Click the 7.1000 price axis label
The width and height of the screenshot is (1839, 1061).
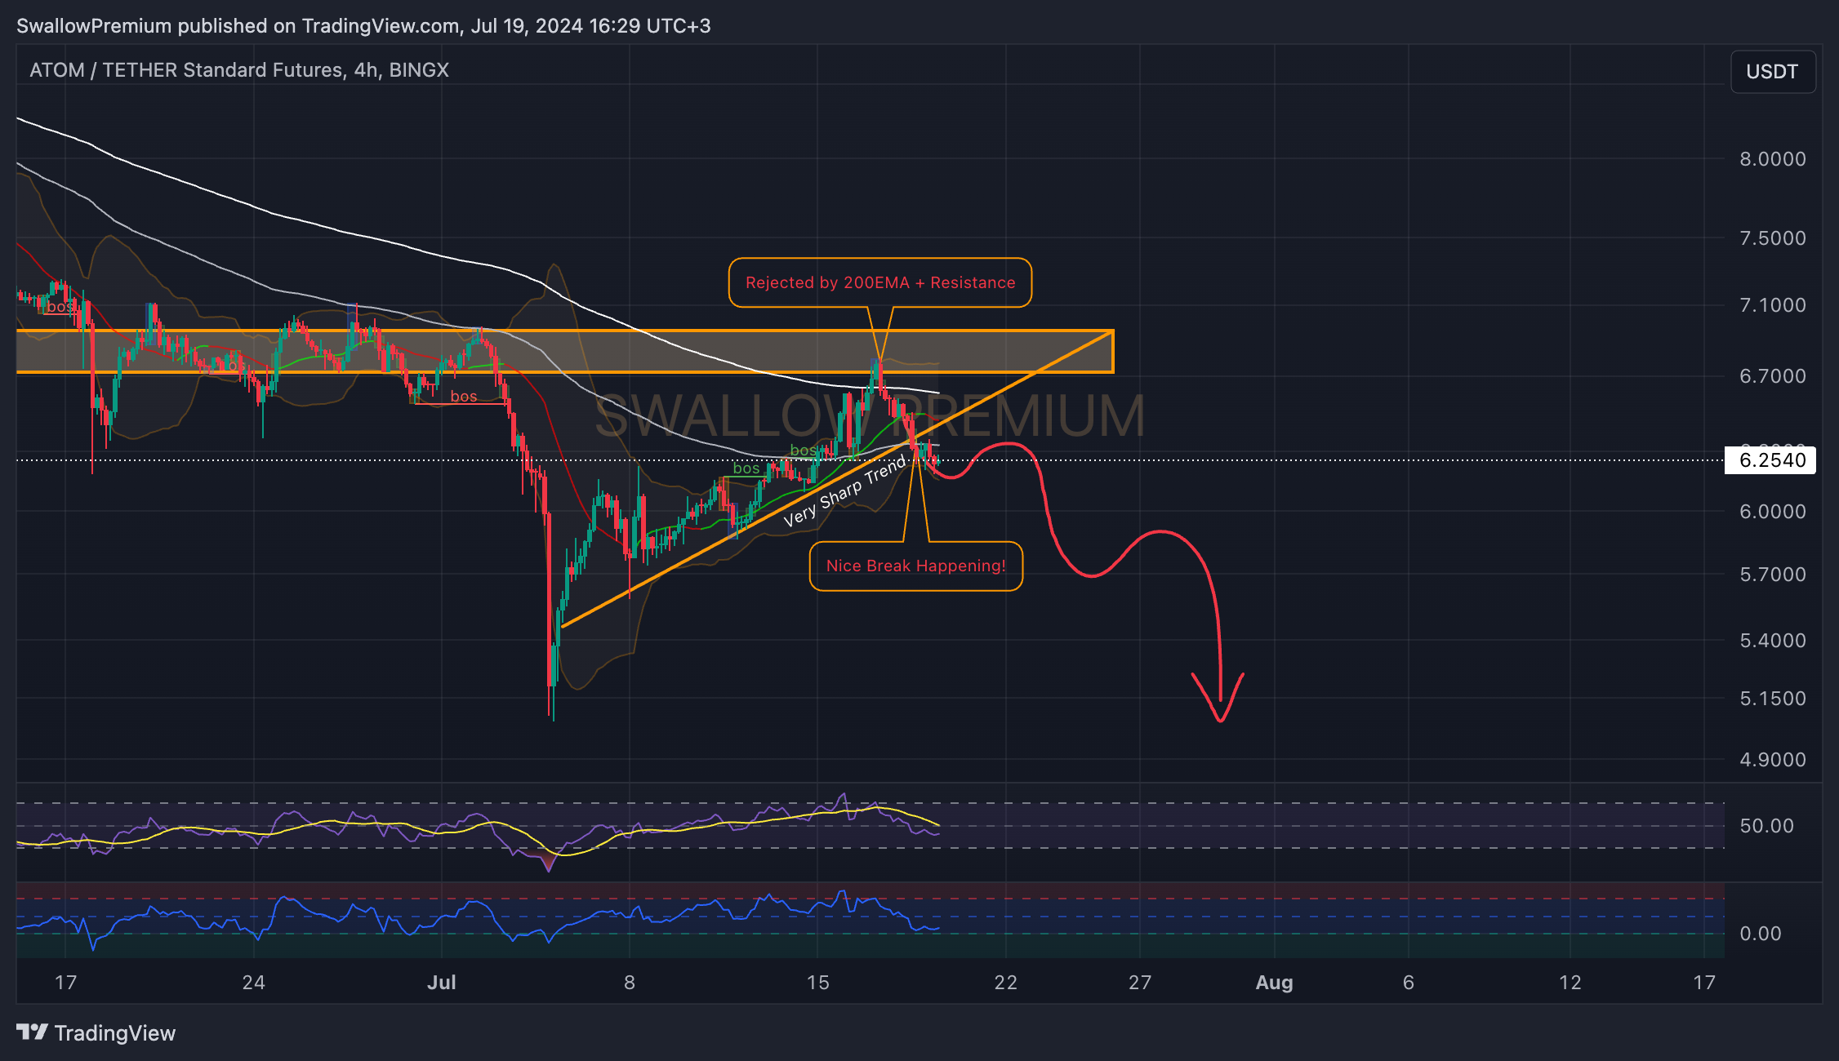pos(1773,305)
